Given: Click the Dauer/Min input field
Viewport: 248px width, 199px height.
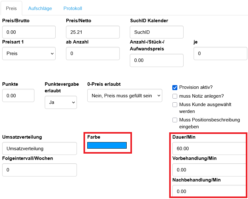Looking at the screenshot, I should point(208,149).
